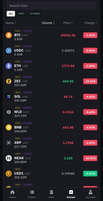103x201 pixels.
Task: Tap the XRP coin icon
Action: 9,143
